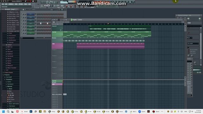This screenshot has height=114, width=203.
Task: Select the Carrier pattern in the pattern list
Action: pos(57,81)
